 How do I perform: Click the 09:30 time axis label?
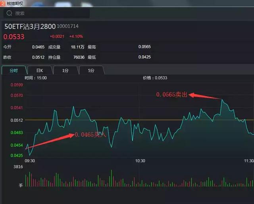coord(30,161)
